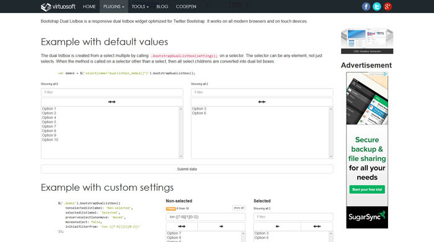Viewport: 434px width, 242px height.
Task: Select Option 6 in default right listbox
Action: [199, 113]
